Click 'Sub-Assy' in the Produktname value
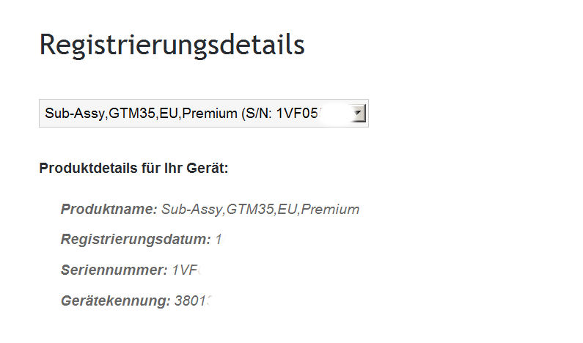 pyautogui.click(x=191, y=210)
